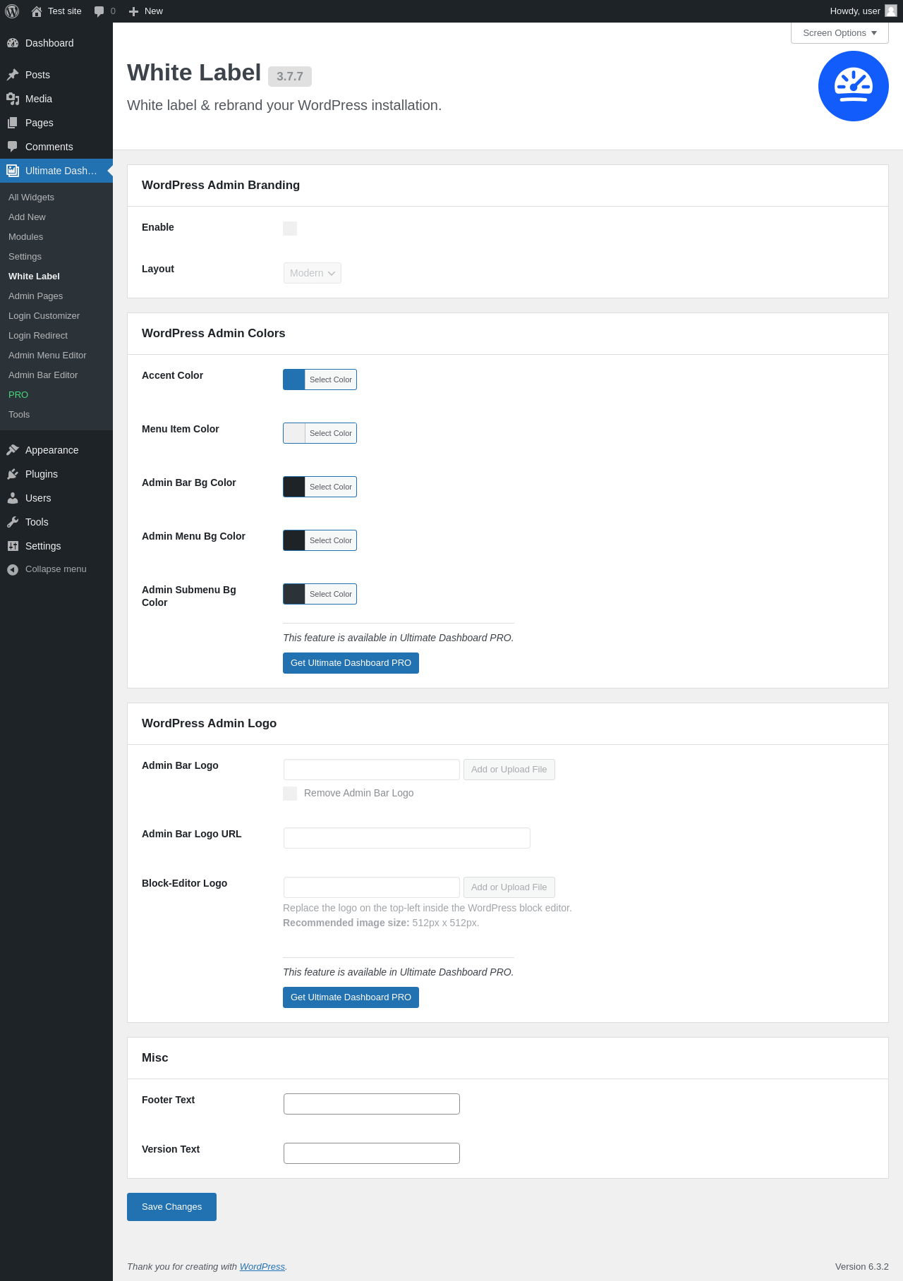This screenshot has height=1281, width=903.
Task: Follow the WordPress link in footer
Action: pos(262,1267)
